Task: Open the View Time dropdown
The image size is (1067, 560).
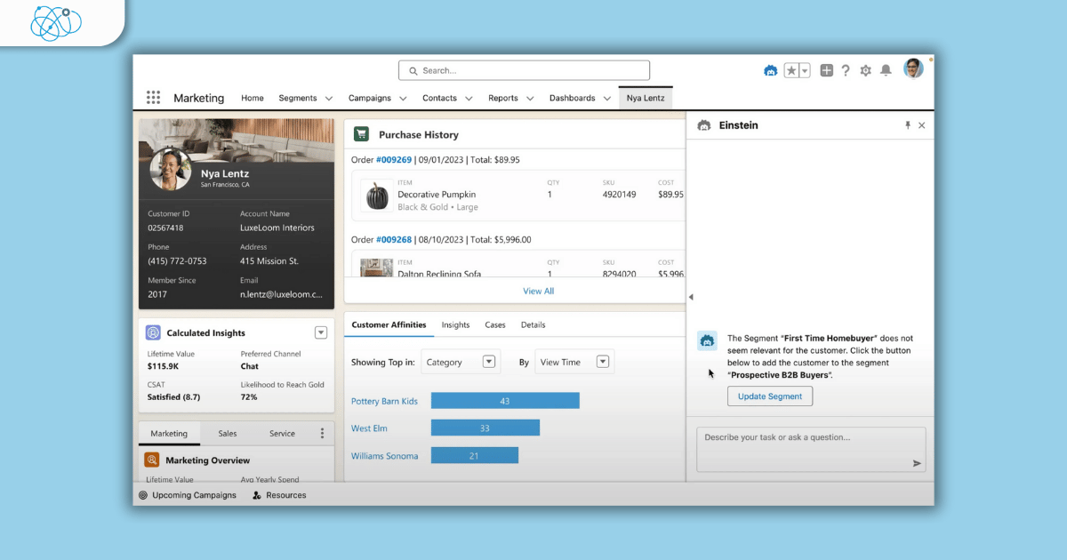Action: (574, 362)
